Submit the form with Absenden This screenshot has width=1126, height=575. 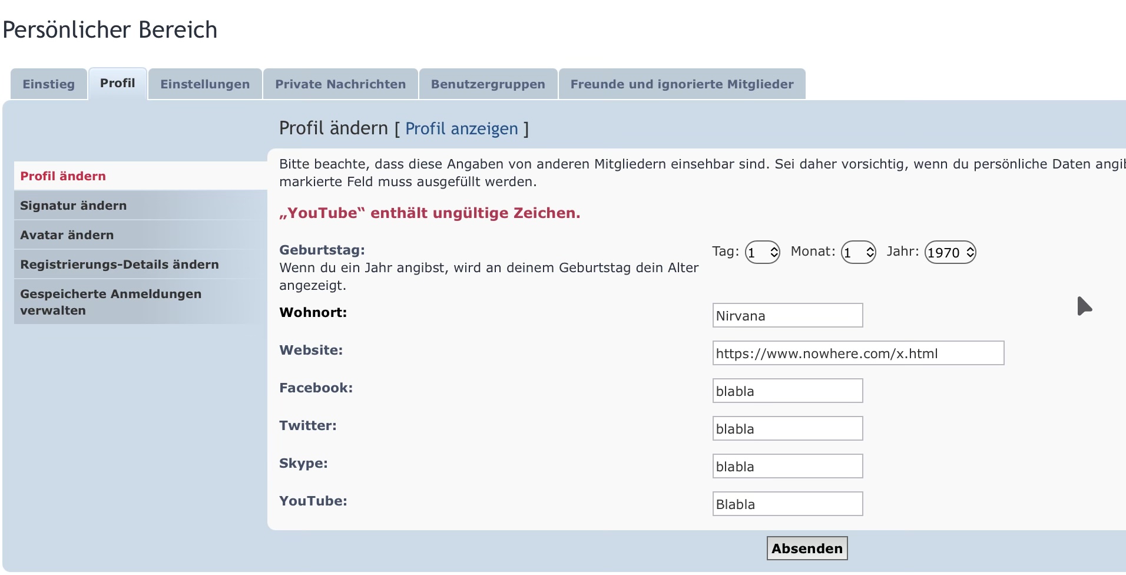(x=807, y=548)
